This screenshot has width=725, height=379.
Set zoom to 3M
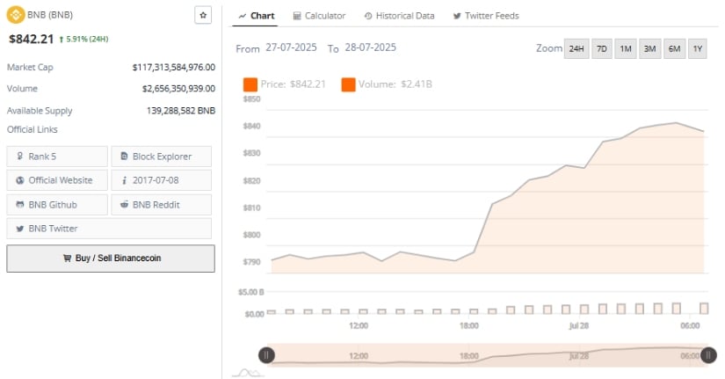coord(650,48)
